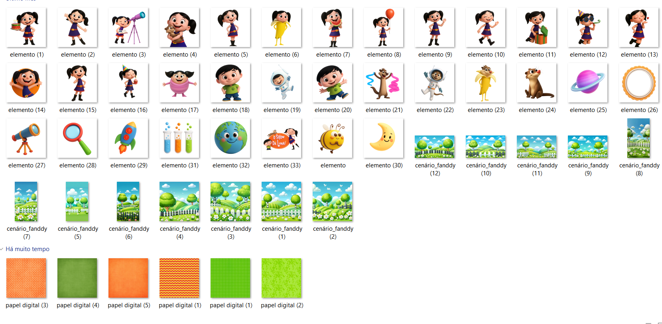Open the smiling Earth elemento (32)
The image size is (662, 324).
pyautogui.click(x=231, y=138)
